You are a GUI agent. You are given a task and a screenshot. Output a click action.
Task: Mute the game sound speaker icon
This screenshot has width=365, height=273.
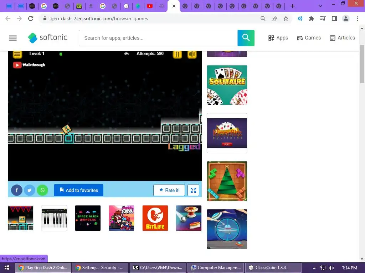pos(192,54)
